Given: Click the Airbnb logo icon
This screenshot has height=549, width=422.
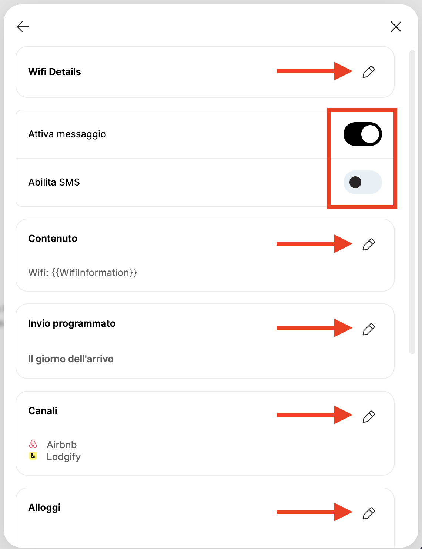Looking at the screenshot, I should tap(33, 444).
